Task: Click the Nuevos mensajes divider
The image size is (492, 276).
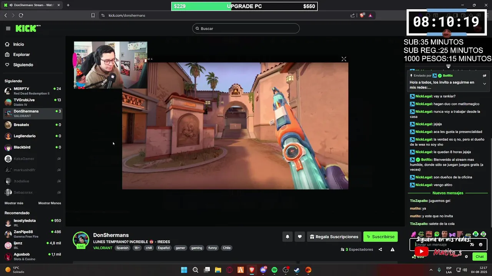Action: tap(448, 193)
